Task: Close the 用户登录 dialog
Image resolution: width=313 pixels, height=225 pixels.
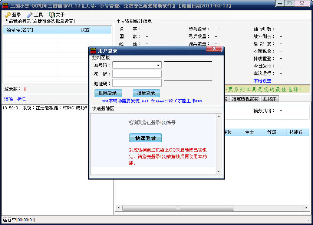Action: (214, 48)
